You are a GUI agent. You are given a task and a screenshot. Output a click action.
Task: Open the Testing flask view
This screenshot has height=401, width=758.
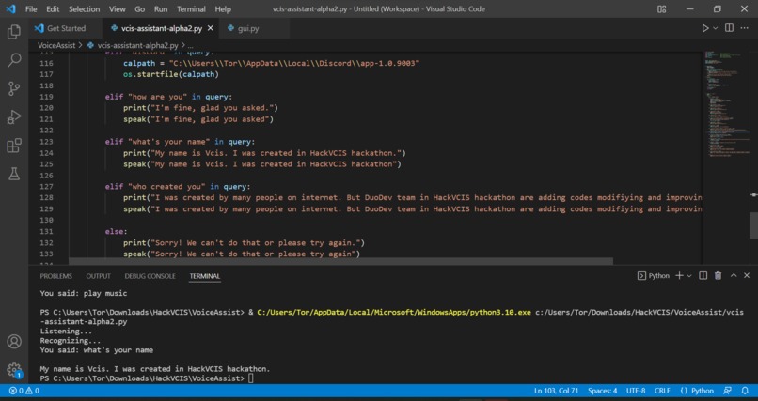tap(14, 174)
